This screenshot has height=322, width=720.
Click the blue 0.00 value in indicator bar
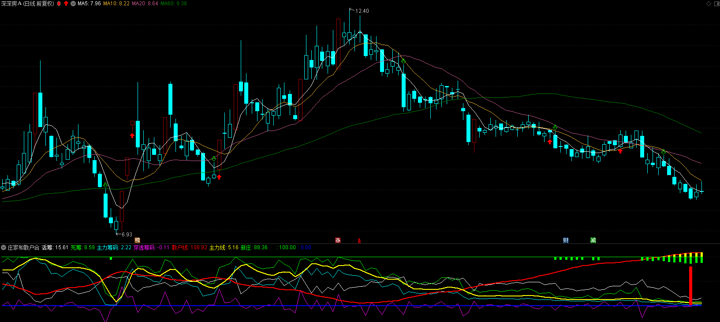(306, 247)
